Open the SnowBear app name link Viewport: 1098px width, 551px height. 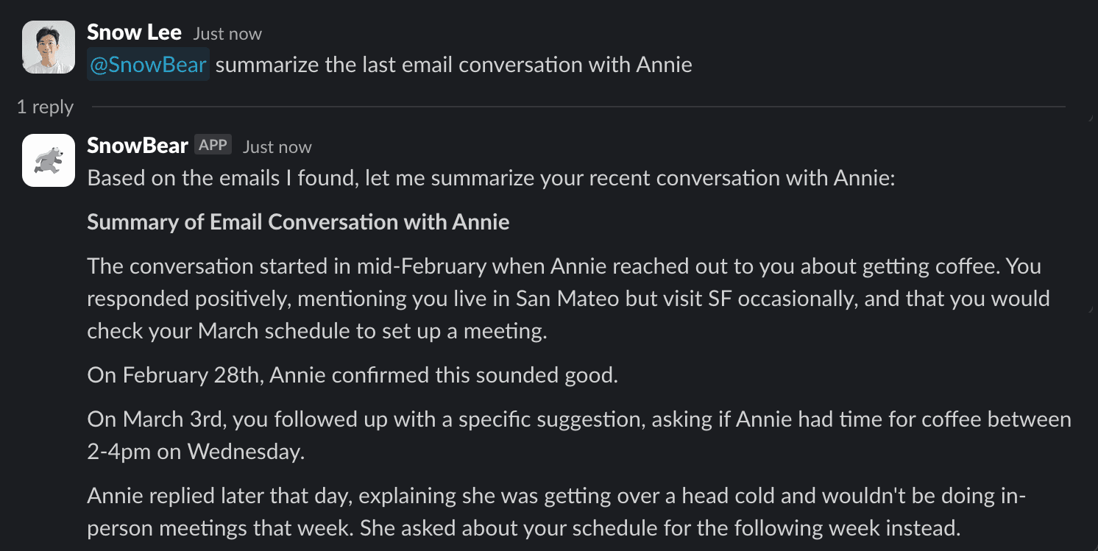(x=137, y=146)
